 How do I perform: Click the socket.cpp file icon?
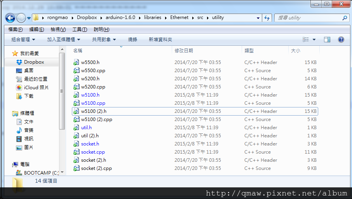pyautogui.click(x=76, y=152)
